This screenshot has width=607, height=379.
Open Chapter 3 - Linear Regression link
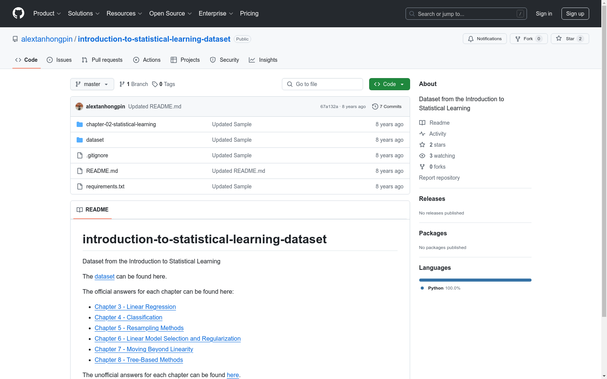tap(135, 307)
